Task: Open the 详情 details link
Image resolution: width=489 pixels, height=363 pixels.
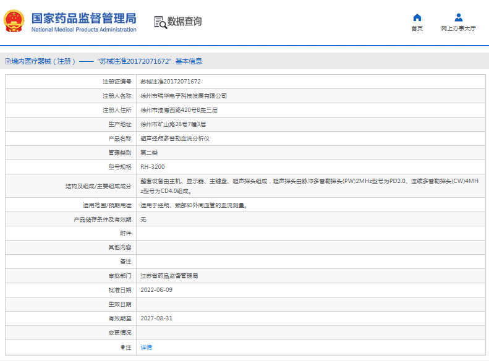Action: click(146, 348)
